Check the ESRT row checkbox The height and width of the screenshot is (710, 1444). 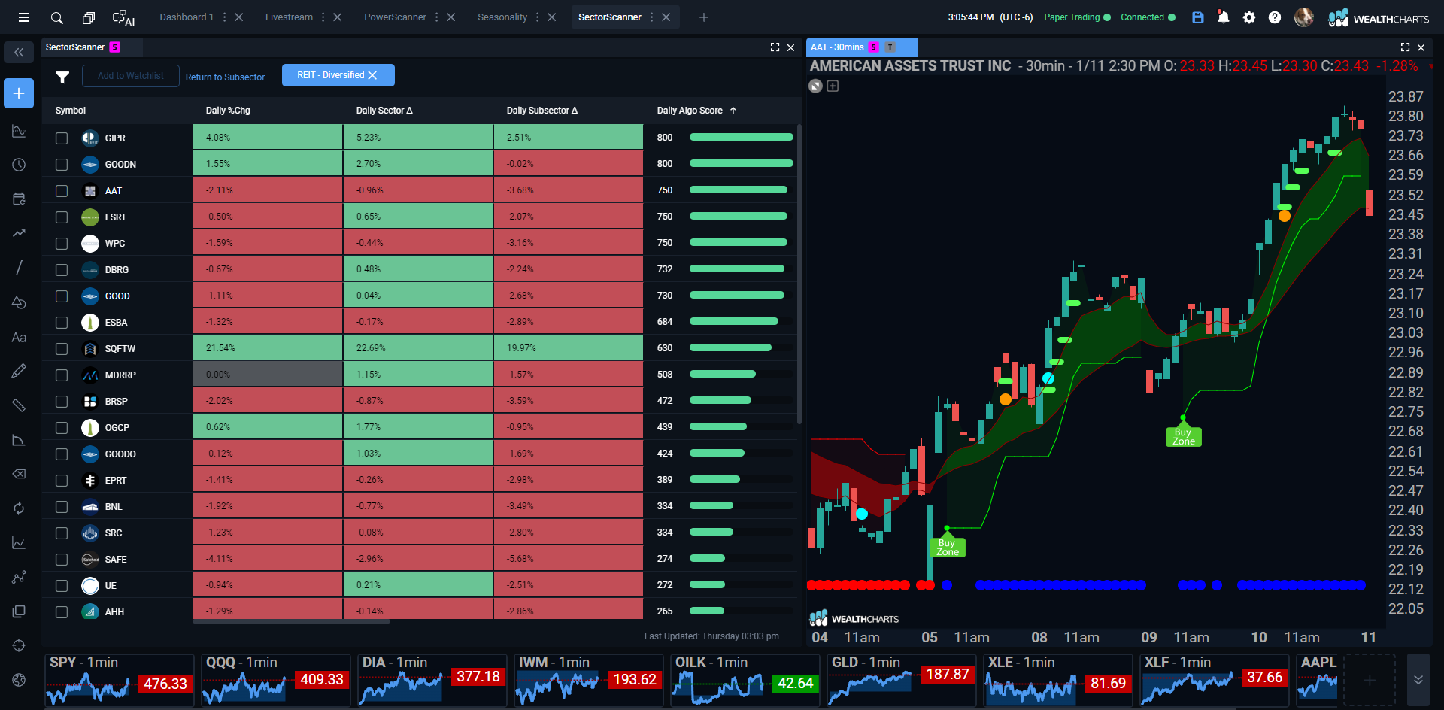pyautogui.click(x=62, y=217)
